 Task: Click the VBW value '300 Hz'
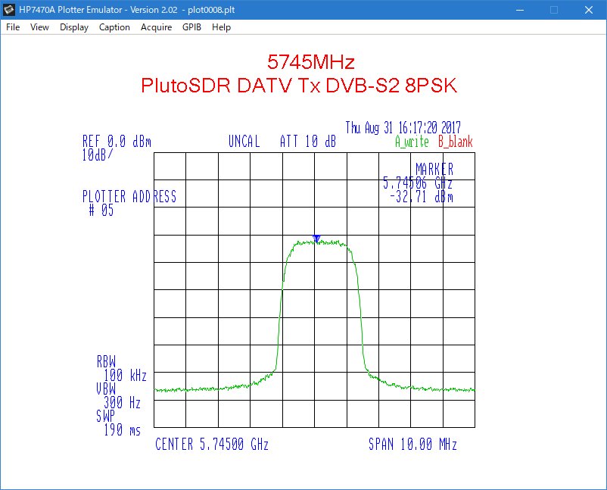122,403
